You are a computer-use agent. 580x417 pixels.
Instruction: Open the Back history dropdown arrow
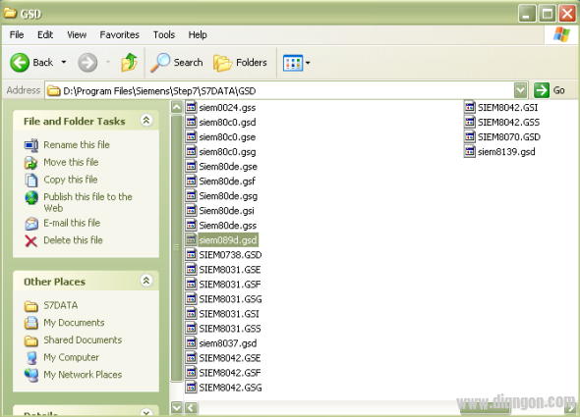tap(64, 62)
